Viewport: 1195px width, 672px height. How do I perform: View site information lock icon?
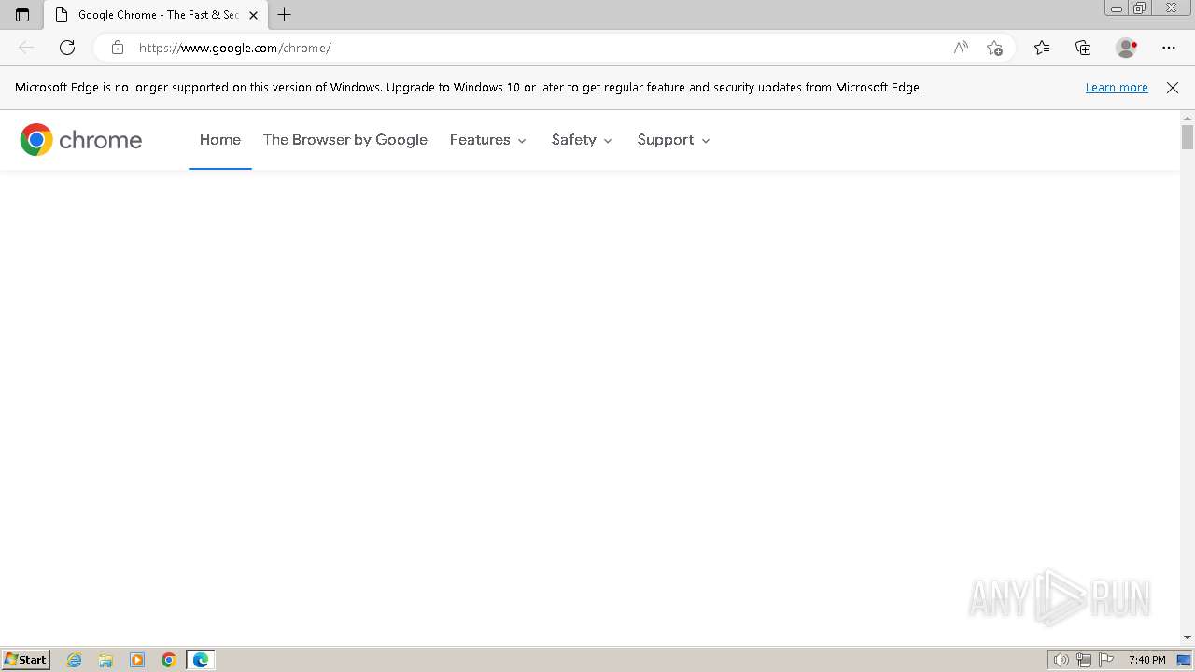click(x=117, y=48)
